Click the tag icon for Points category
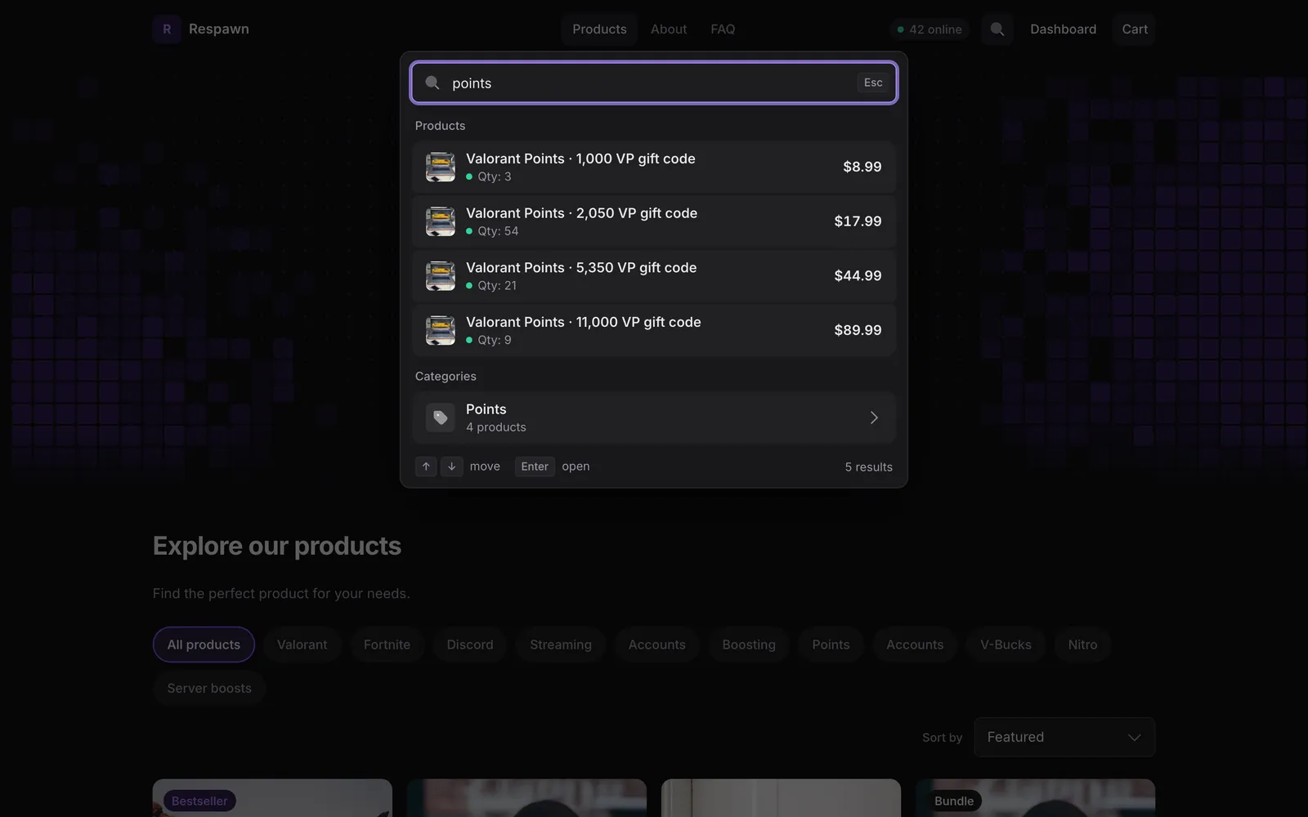The height and width of the screenshot is (817, 1308). tap(441, 417)
